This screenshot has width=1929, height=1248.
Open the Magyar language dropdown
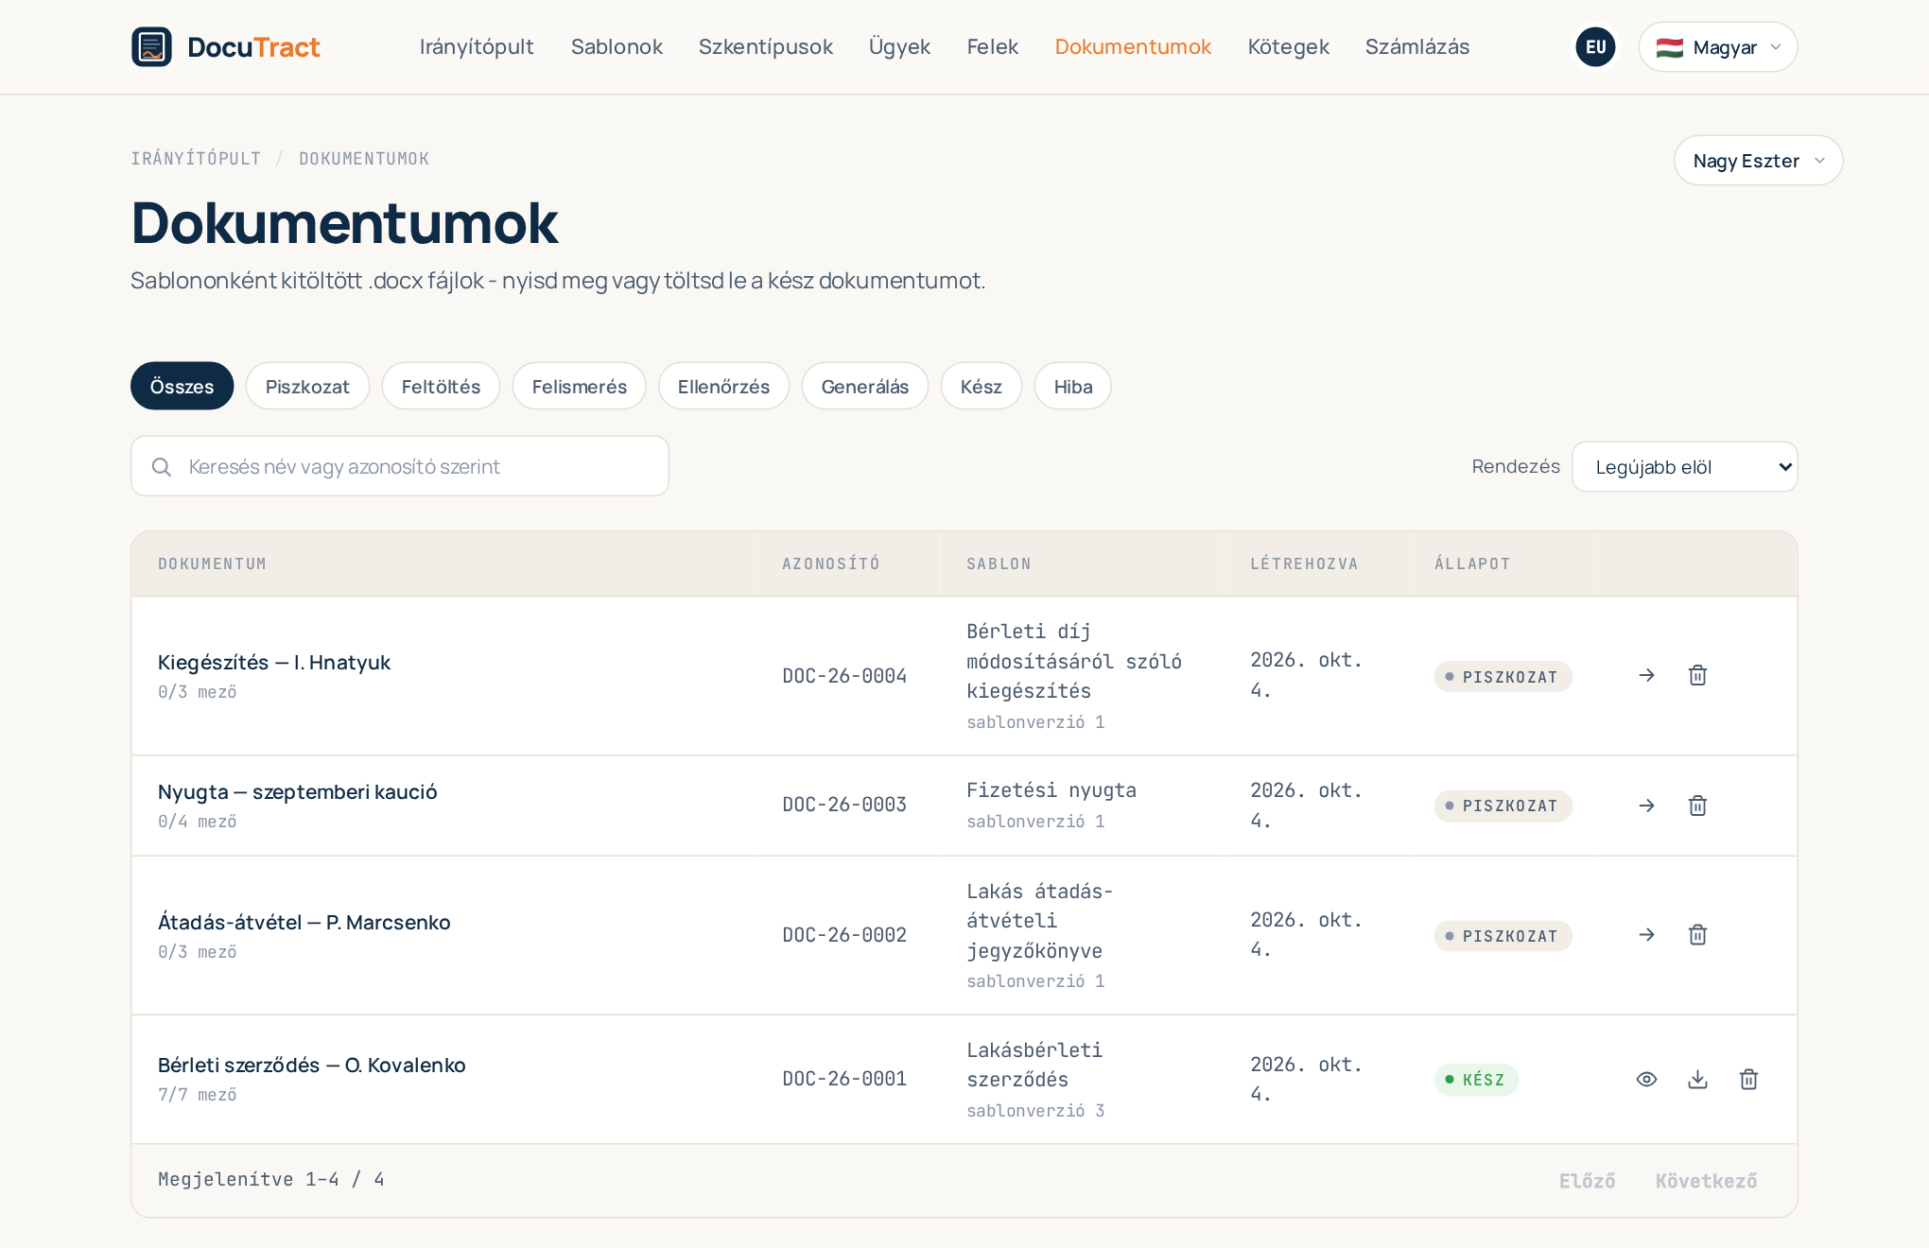coord(1718,47)
